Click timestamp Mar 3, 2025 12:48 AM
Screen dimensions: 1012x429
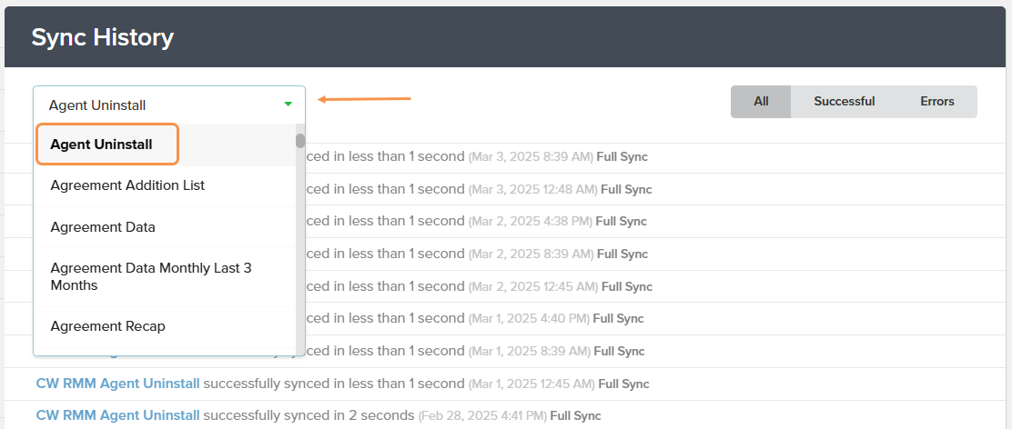pyautogui.click(x=532, y=190)
